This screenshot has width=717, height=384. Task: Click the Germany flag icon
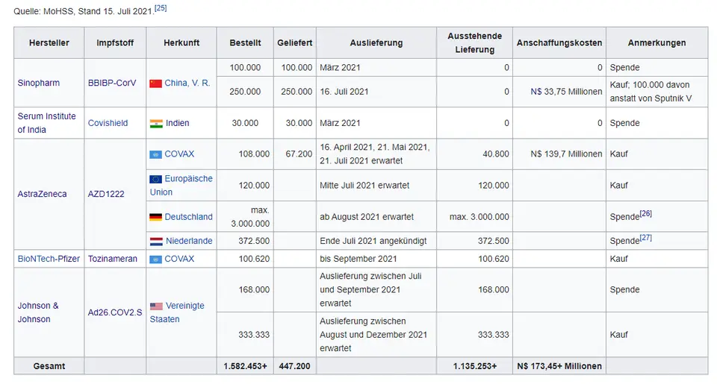[155, 217]
